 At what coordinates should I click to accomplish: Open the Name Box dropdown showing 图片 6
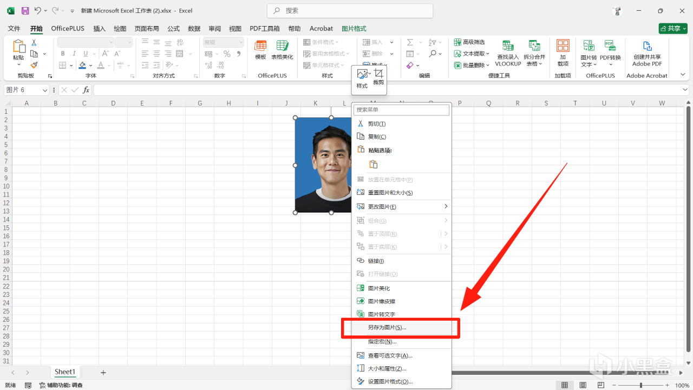tap(45, 90)
